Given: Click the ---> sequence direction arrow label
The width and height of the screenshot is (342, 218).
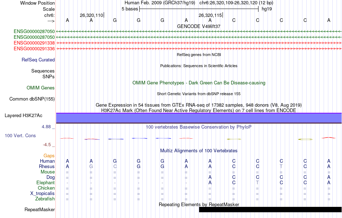Looking at the screenshot, I should pyautogui.click(x=51, y=21).
